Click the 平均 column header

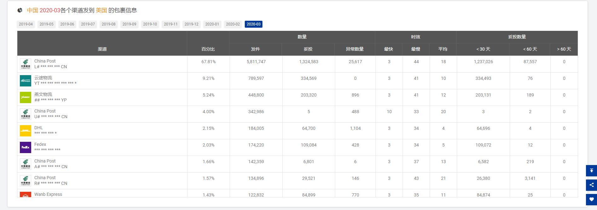tap(443, 49)
